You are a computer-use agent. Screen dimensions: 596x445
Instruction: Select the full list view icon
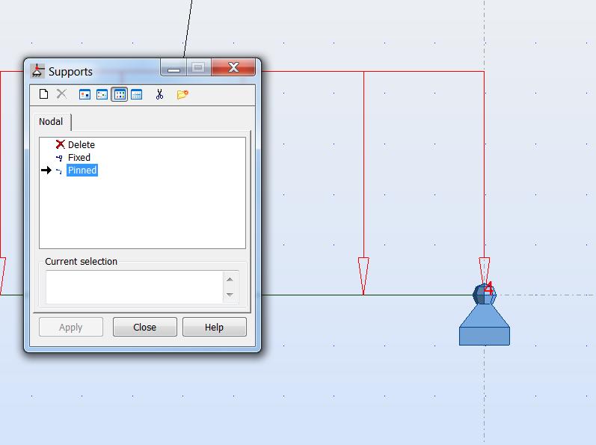point(136,94)
